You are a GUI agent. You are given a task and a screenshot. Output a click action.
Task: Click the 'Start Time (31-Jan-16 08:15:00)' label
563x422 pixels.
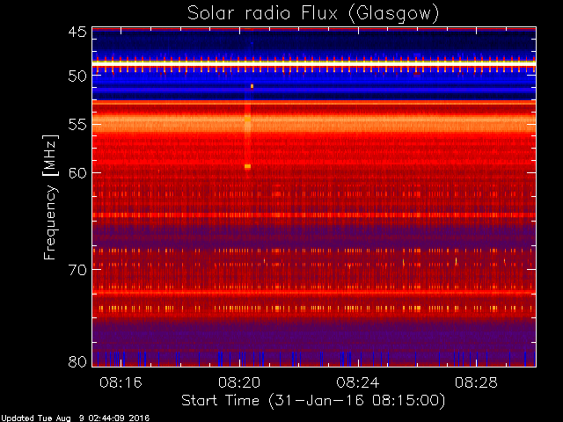pyautogui.click(x=313, y=401)
